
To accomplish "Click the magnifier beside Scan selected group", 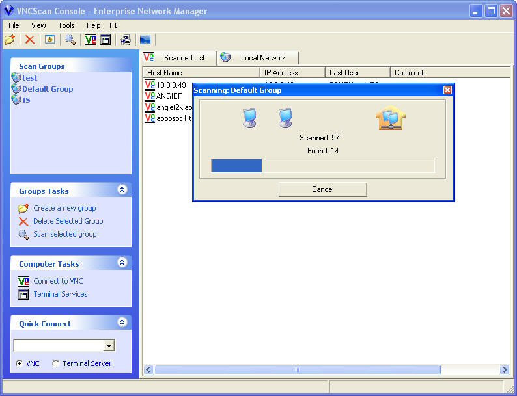I will tap(23, 235).
